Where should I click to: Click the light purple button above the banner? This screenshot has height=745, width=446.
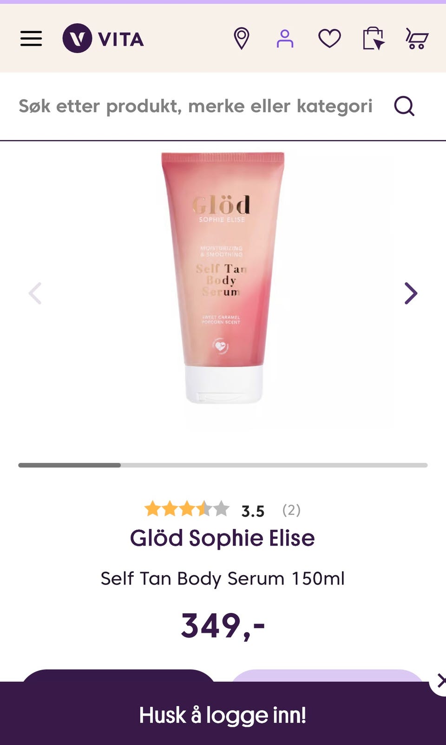328,675
